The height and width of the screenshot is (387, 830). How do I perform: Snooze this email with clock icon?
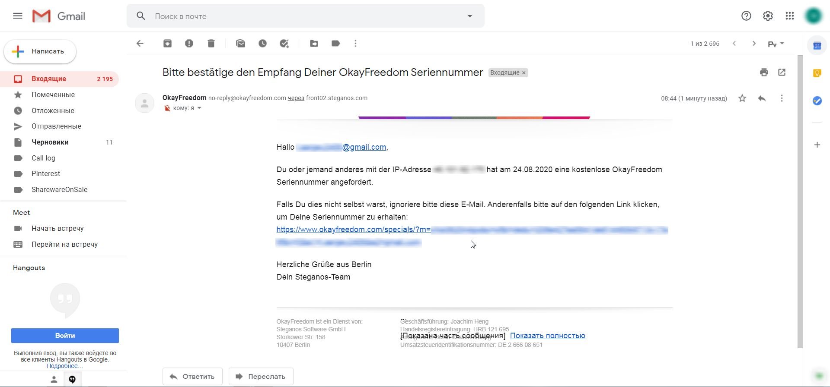click(262, 44)
